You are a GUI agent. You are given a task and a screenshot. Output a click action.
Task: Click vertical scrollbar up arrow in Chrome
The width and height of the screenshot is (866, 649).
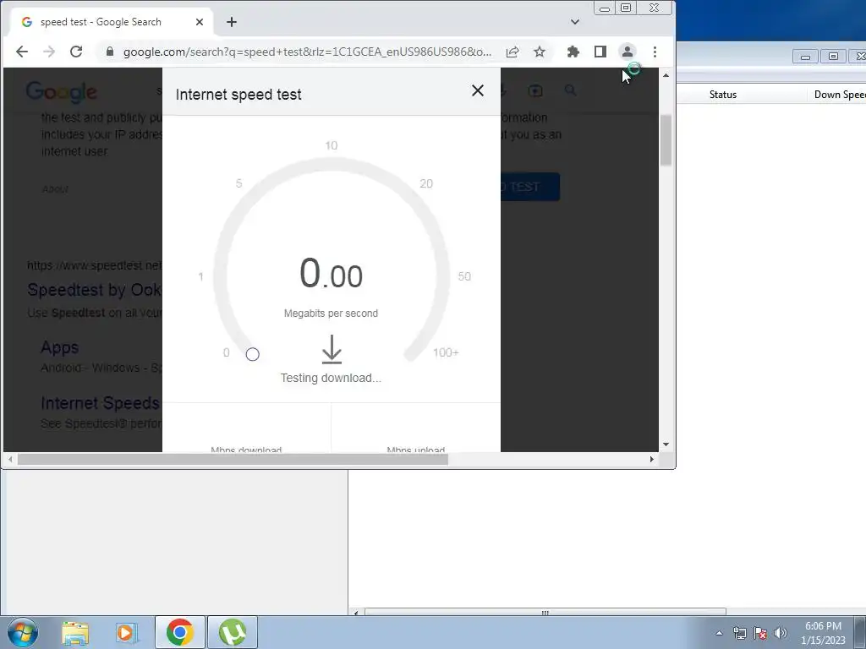tap(666, 75)
